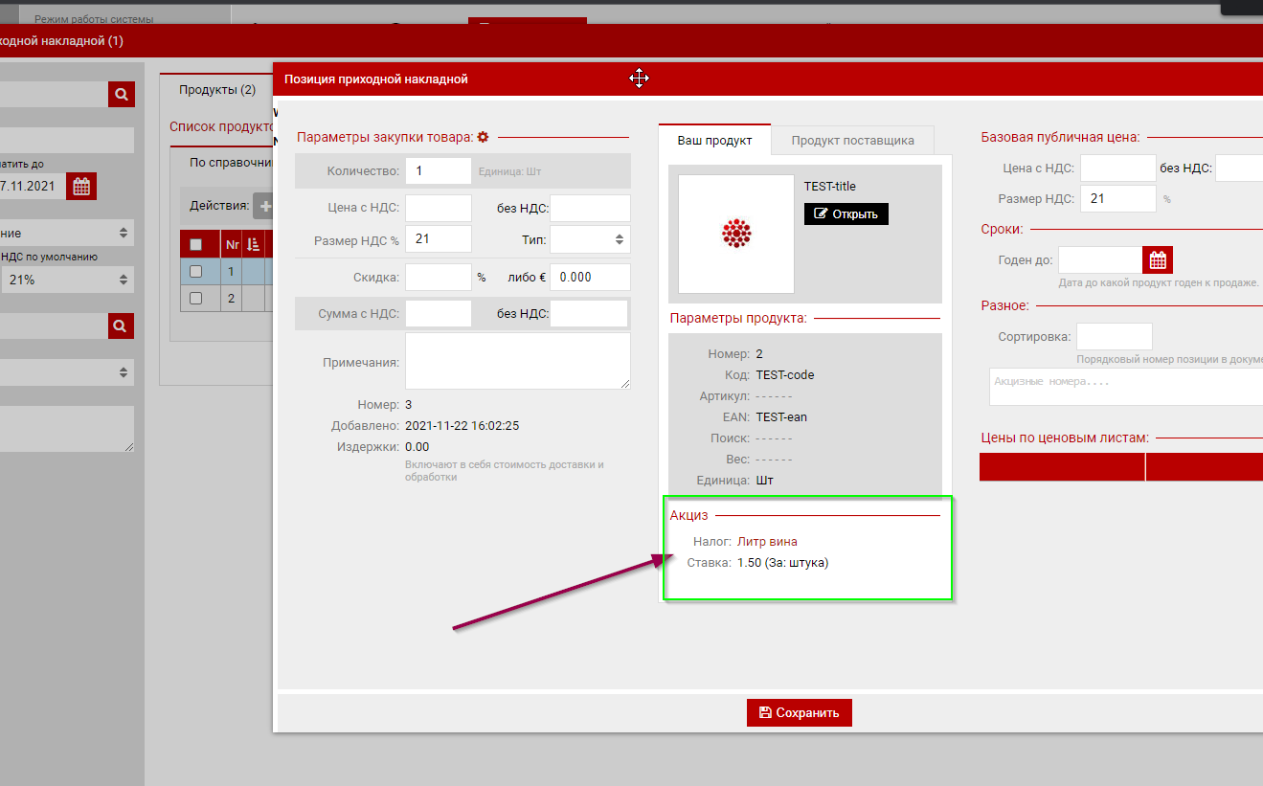
Task: Click the calendar icon next to 7.11.2021 date
Action: [x=81, y=186]
